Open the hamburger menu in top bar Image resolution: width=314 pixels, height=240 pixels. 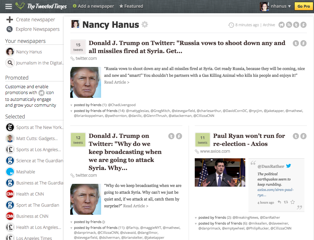point(9,6)
